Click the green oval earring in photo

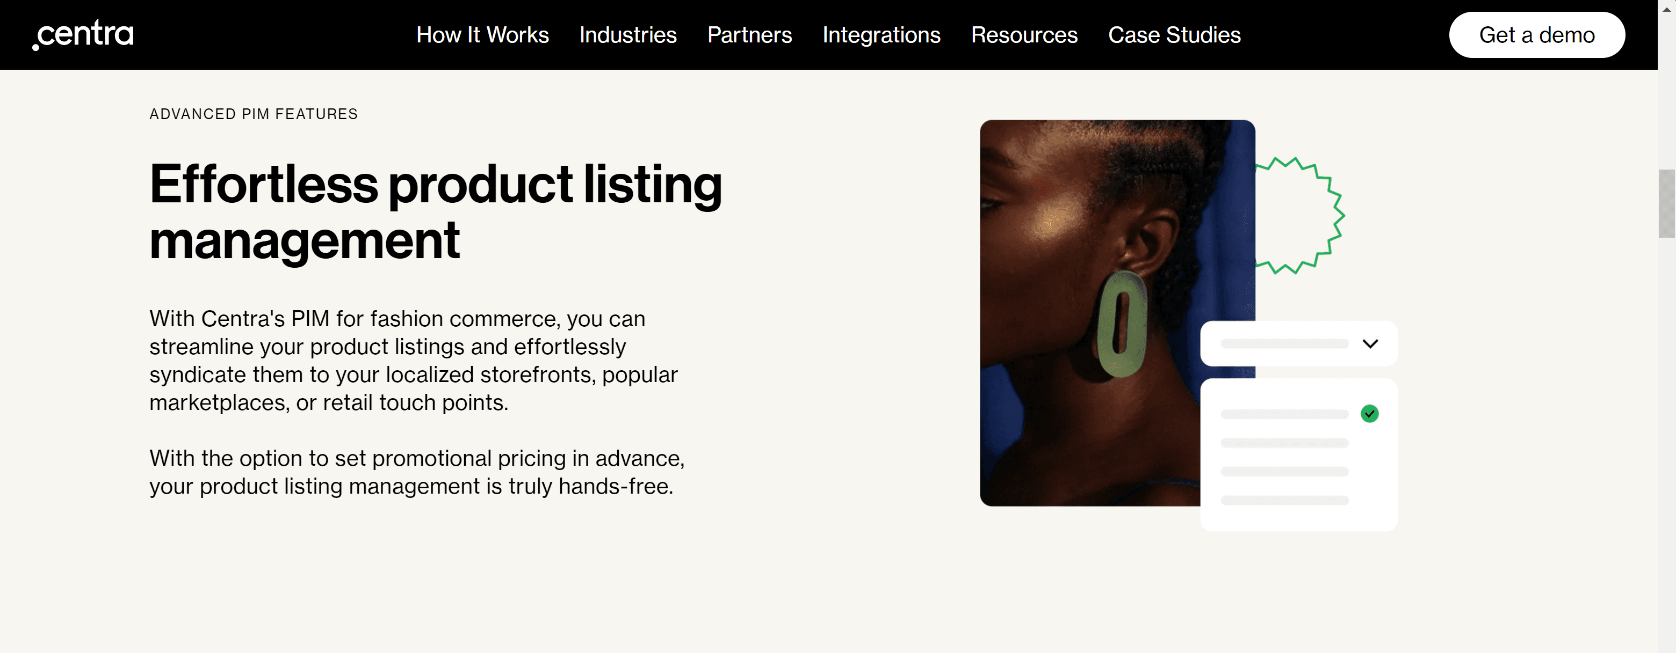pyautogui.click(x=1121, y=324)
